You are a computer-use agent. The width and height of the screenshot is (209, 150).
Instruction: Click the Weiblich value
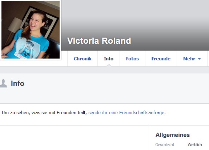coord(195,145)
